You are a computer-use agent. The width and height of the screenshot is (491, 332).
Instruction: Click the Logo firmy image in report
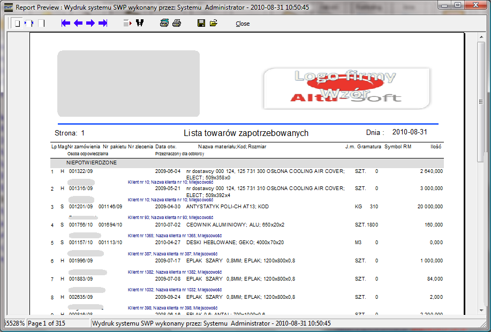pyautogui.click(x=346, y=87)
